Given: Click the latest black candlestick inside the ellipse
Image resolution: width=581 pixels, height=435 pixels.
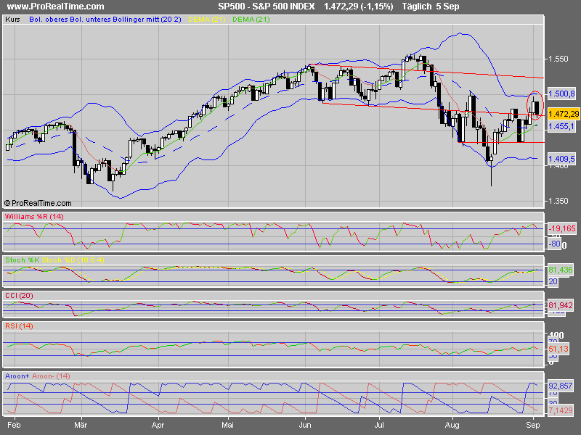Looking at the screenshot, I should (537, 108).
